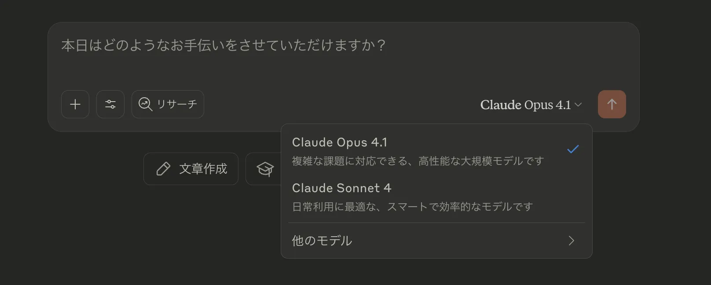The width and height of the screenshot is (711, 285).
Task: Click the pencil icon on the 文章作成 button
Action: point(164,168)
